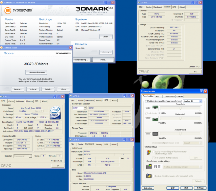Click the 套用(A) apply button
Image resolution: width=216 pixels, height=191 pixels.
coord(200,188)
